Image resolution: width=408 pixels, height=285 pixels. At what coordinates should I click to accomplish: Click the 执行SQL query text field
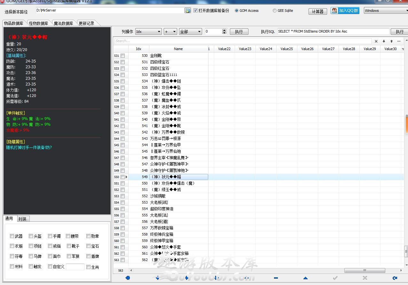tap(333, 32)
